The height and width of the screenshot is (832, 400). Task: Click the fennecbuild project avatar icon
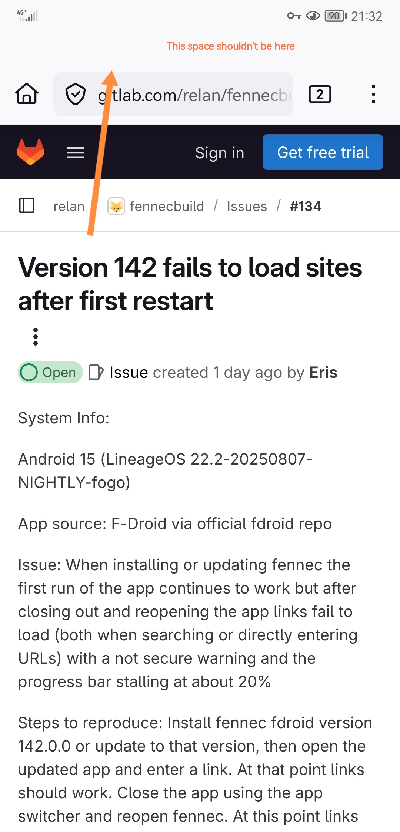(116, 206)
